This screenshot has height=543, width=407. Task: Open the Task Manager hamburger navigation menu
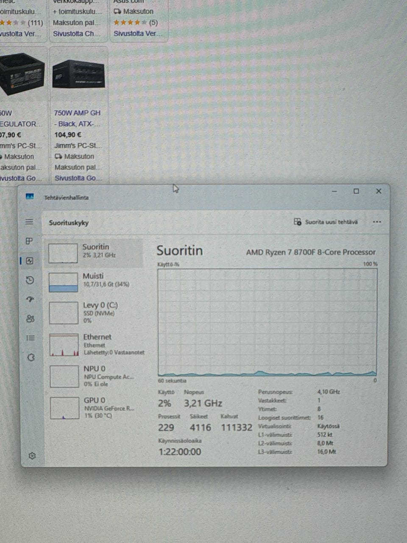click(29, 222)
